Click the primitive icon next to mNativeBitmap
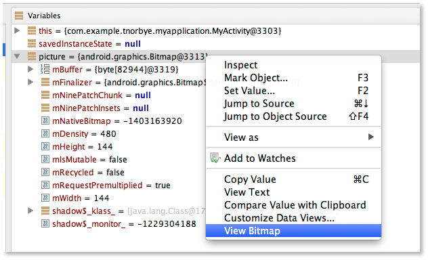428x260 pixels. coord(45,121)
